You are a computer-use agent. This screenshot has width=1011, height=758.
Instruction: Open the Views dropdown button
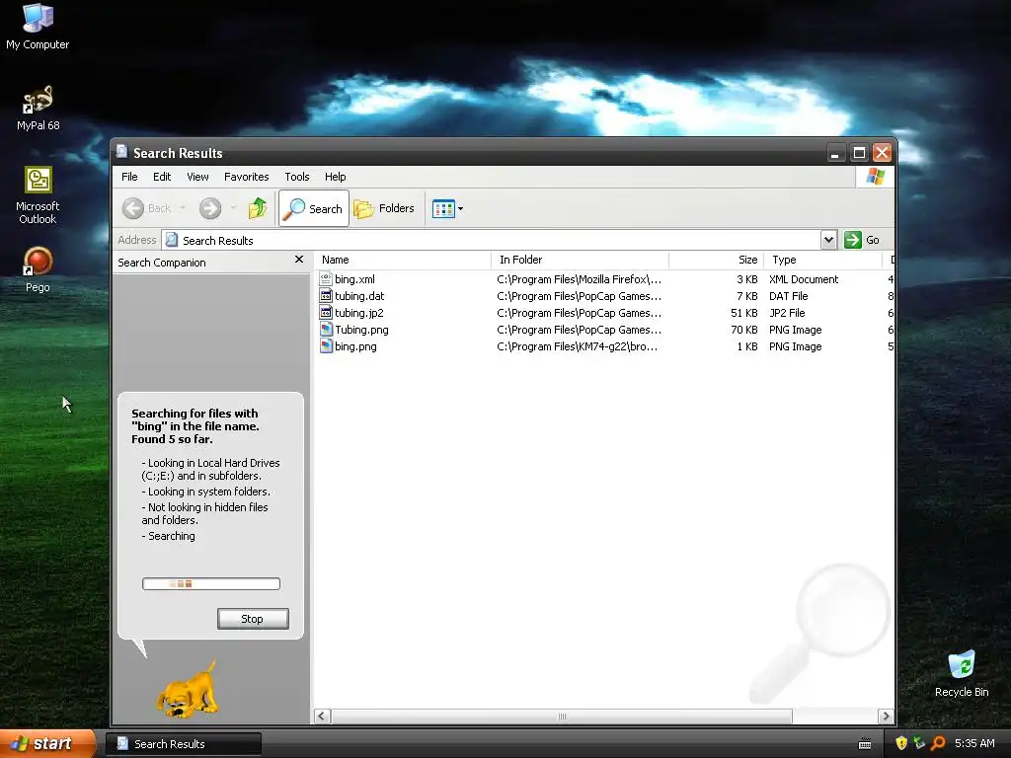point(447,208)
